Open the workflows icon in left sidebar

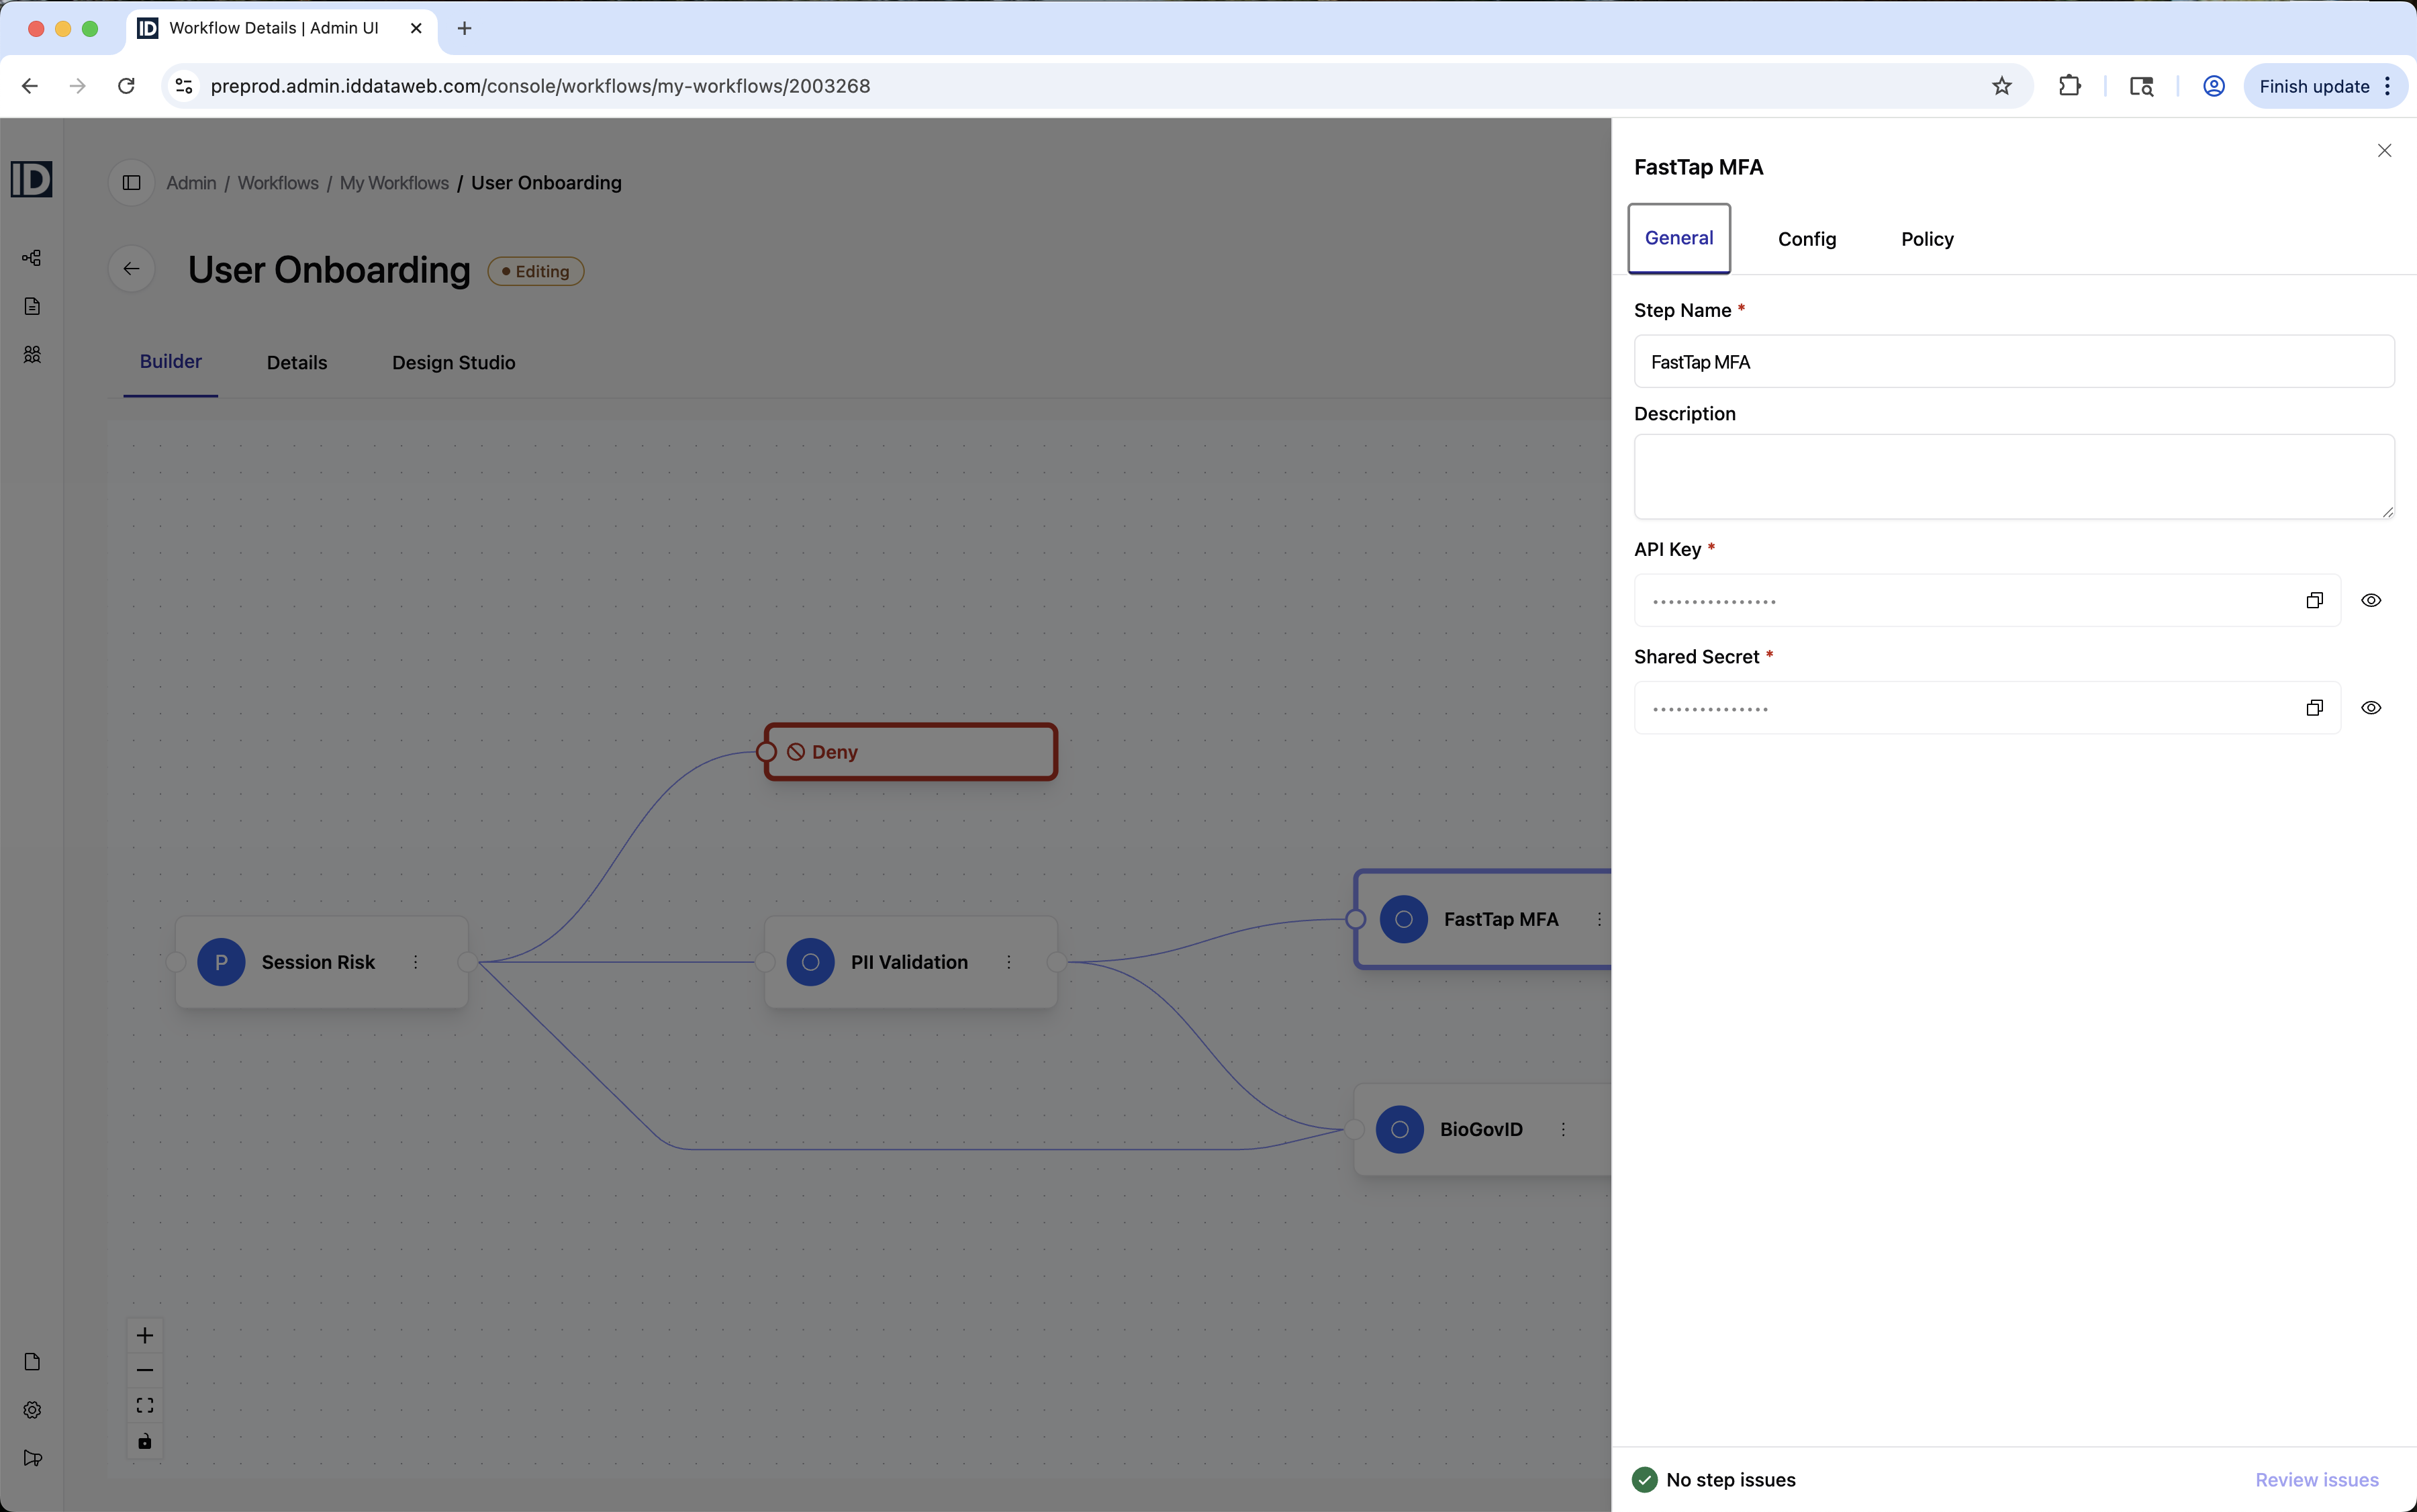point(32,258)
